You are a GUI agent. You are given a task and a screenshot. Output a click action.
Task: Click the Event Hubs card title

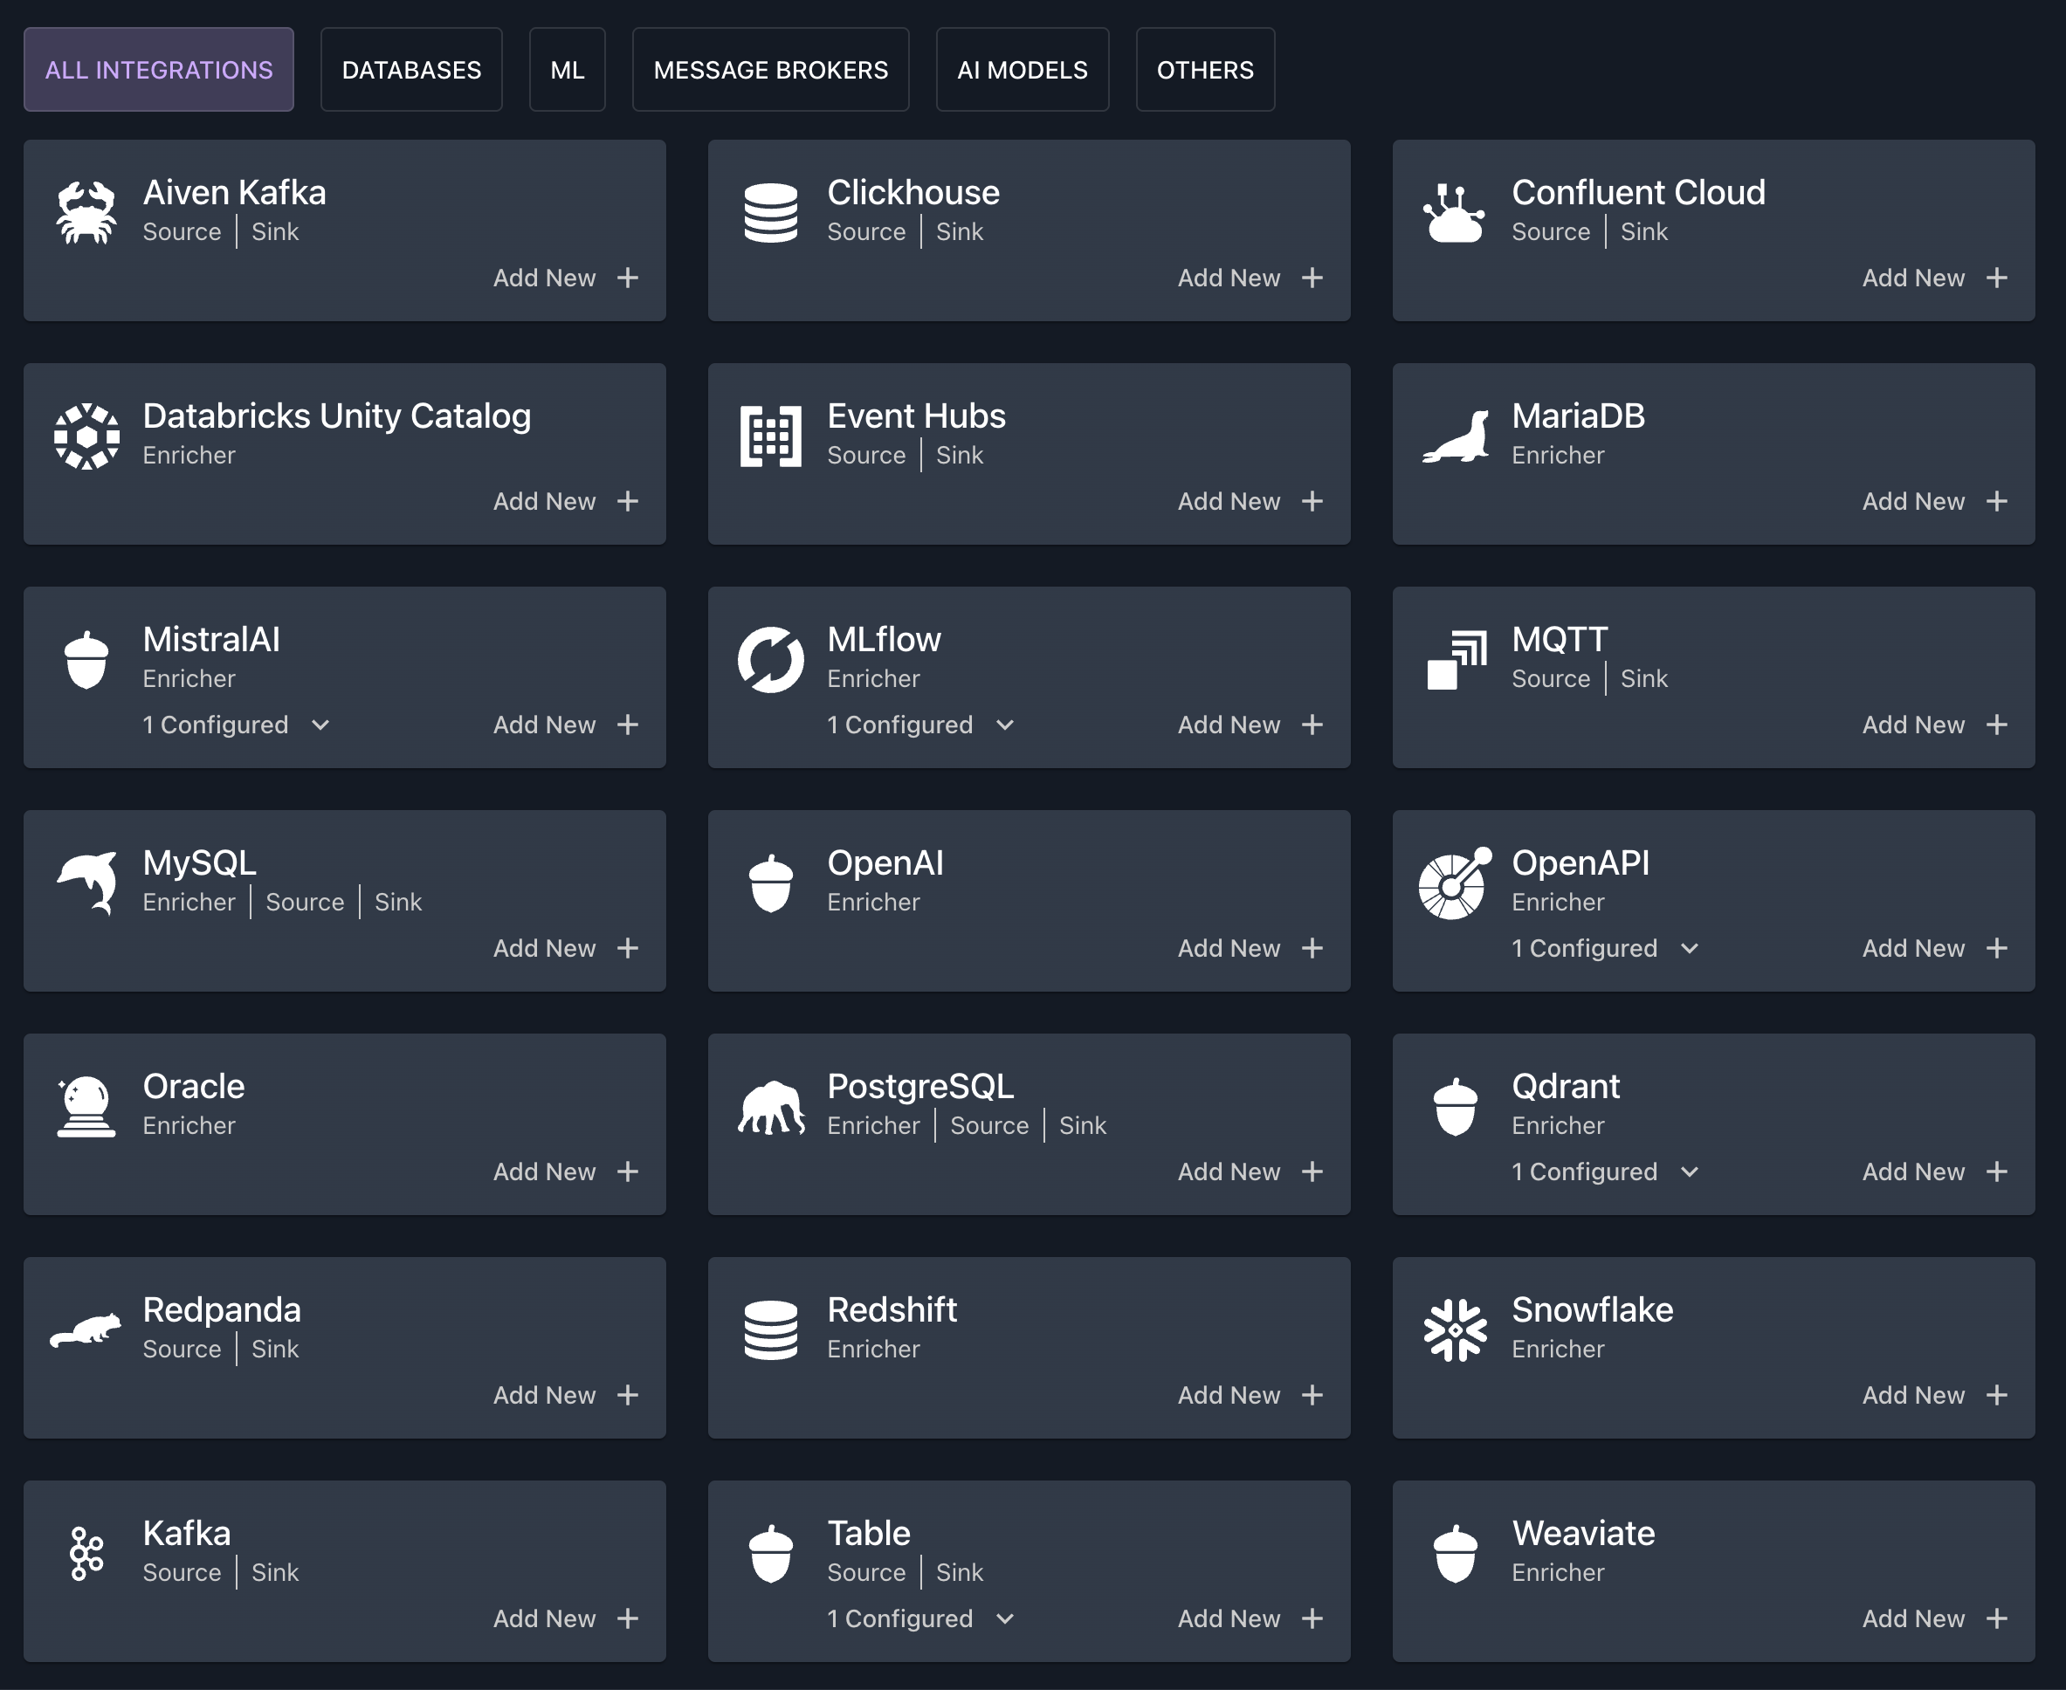point(916,416)
